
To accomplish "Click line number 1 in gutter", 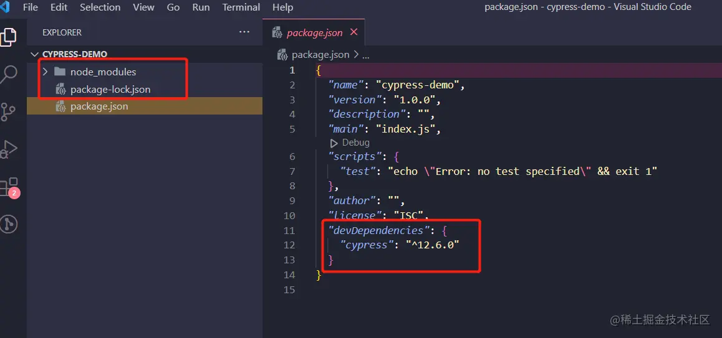I will pyautogui.click(x=292, y=70).
